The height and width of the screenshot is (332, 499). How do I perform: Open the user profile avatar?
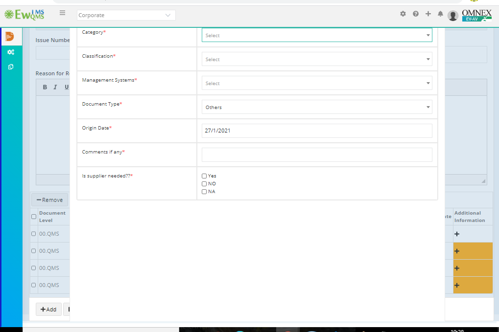453,15
